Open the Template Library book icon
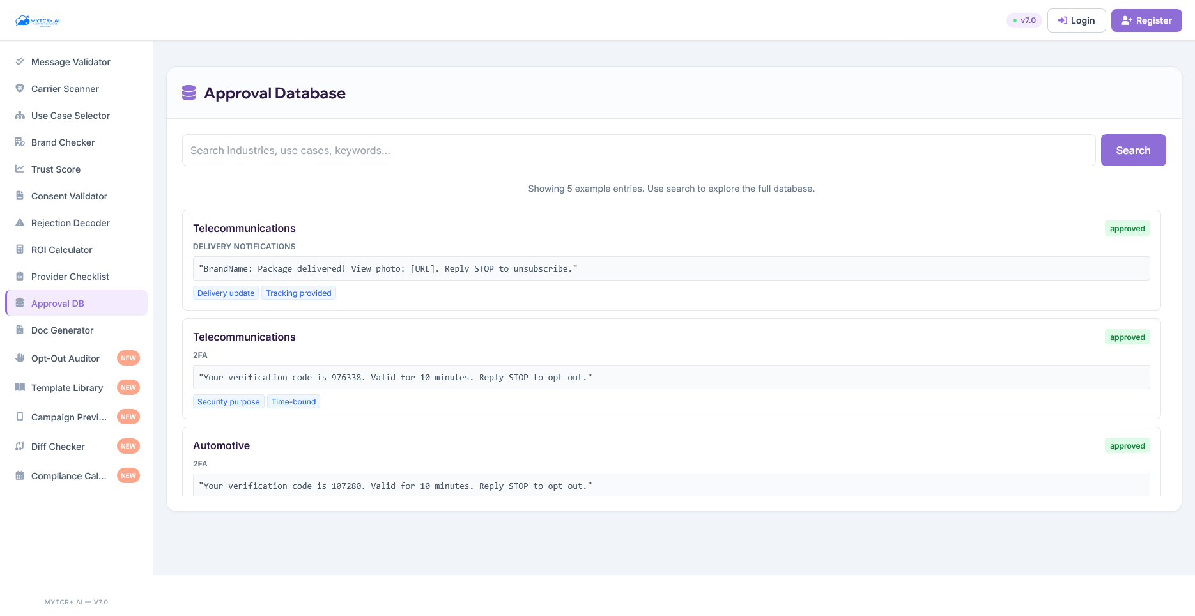The height and width of the screenshot is (616, 1195). [20, 387]
